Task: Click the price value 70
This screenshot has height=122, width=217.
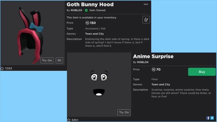Action: (x=158, y=69)
